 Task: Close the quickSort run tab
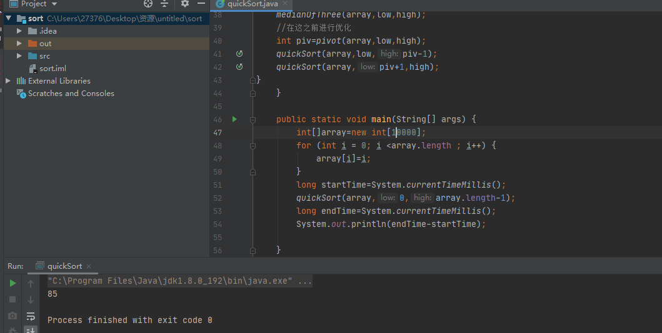point(89,266)
